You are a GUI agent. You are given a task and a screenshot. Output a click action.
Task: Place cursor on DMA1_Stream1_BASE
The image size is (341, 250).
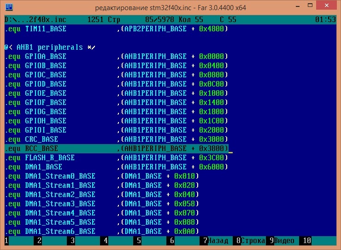[x=60, y=185]
